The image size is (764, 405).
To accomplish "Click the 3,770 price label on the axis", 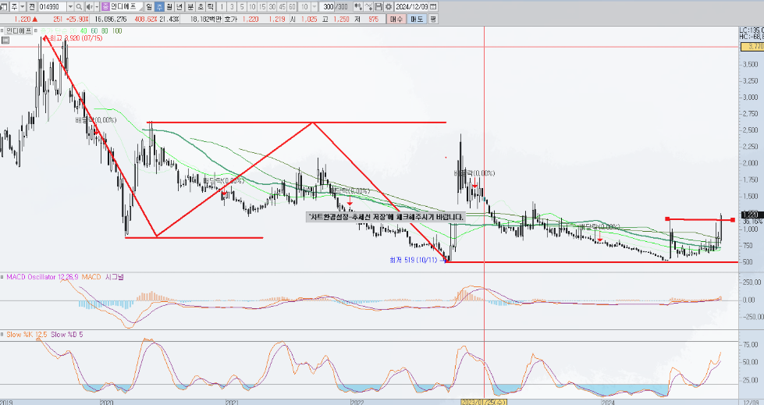I will pos(752,47).
